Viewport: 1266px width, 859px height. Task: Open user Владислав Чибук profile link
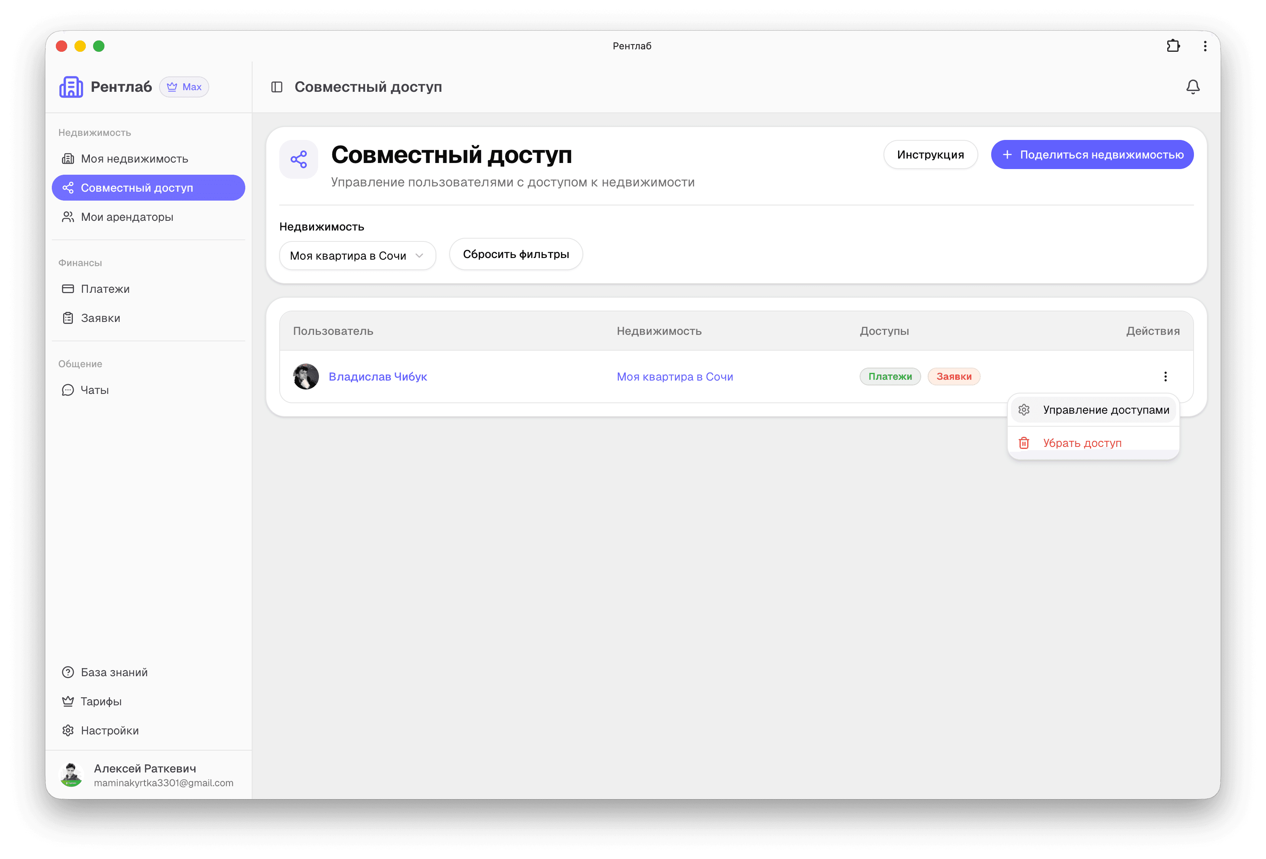point(378,376)
